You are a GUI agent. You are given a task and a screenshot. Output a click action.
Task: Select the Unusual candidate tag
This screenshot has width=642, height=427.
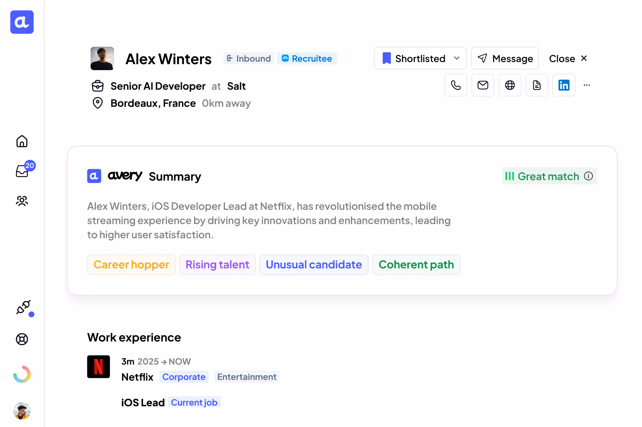tap(314, 265)
